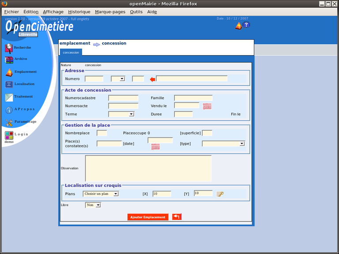Select the Localisation sidebar icon

click(x=9, y=84)
